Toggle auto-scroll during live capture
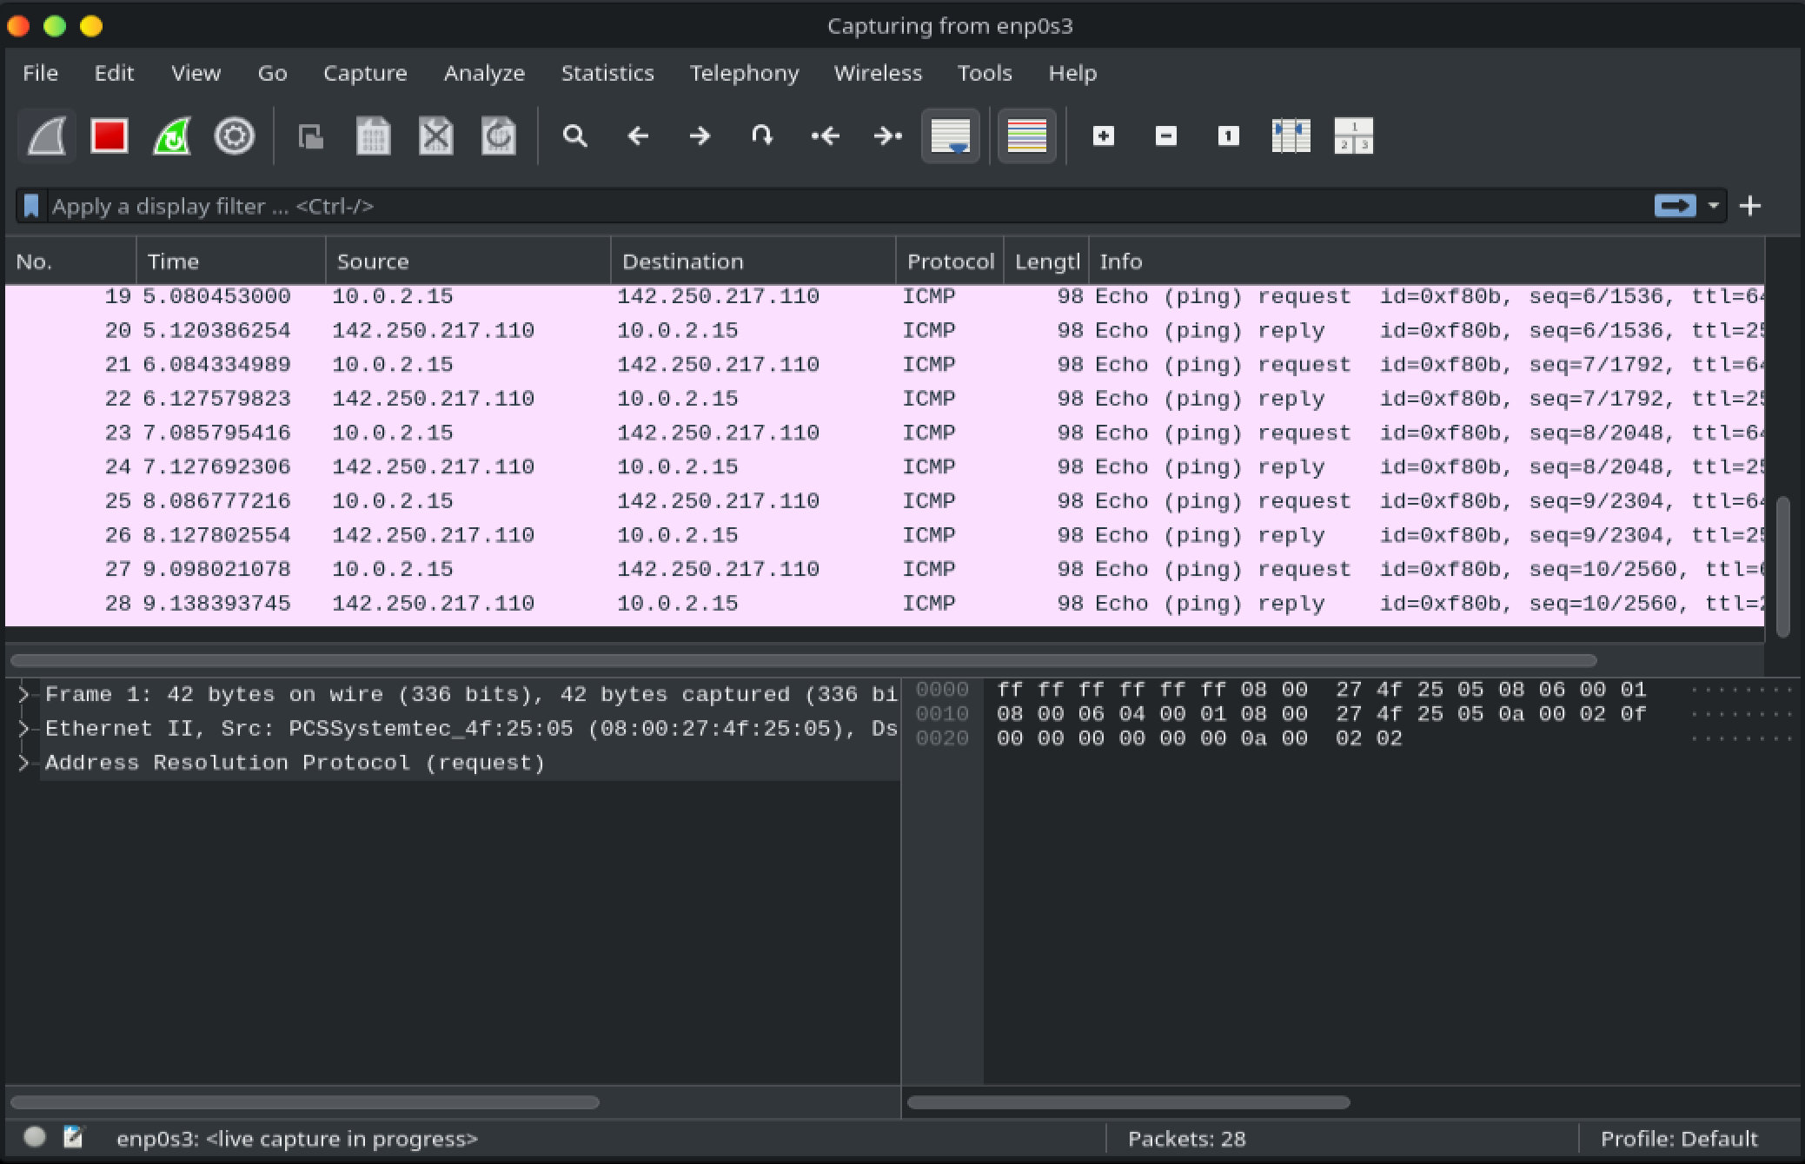The width and height of the screenshot is (1805, 1164). [951, 136]
